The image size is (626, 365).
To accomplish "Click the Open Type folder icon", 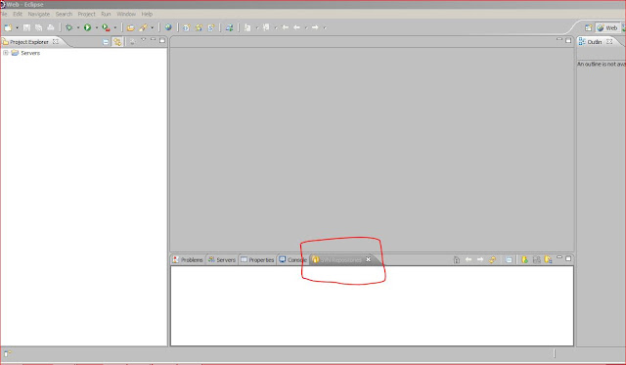I will [x=130, y=27].
